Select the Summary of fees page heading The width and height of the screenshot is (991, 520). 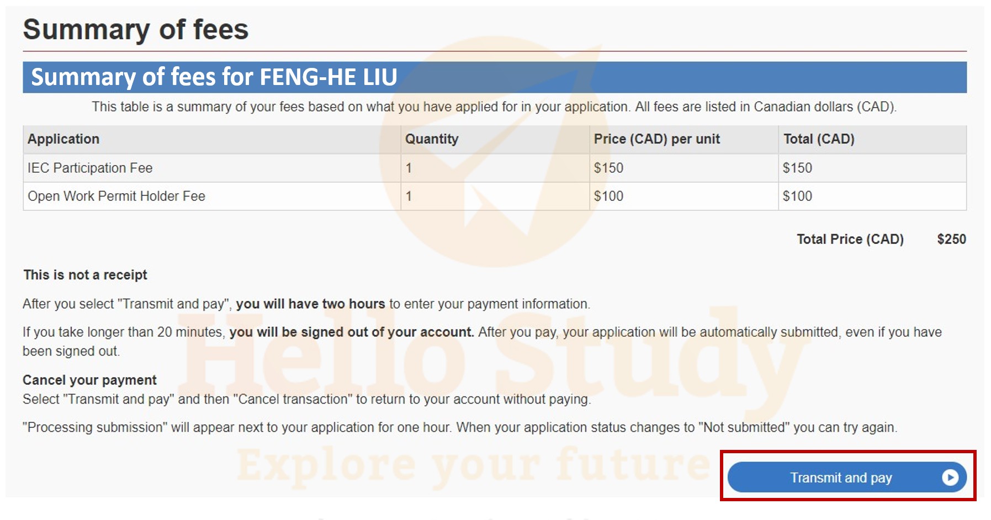coord(136,29)
